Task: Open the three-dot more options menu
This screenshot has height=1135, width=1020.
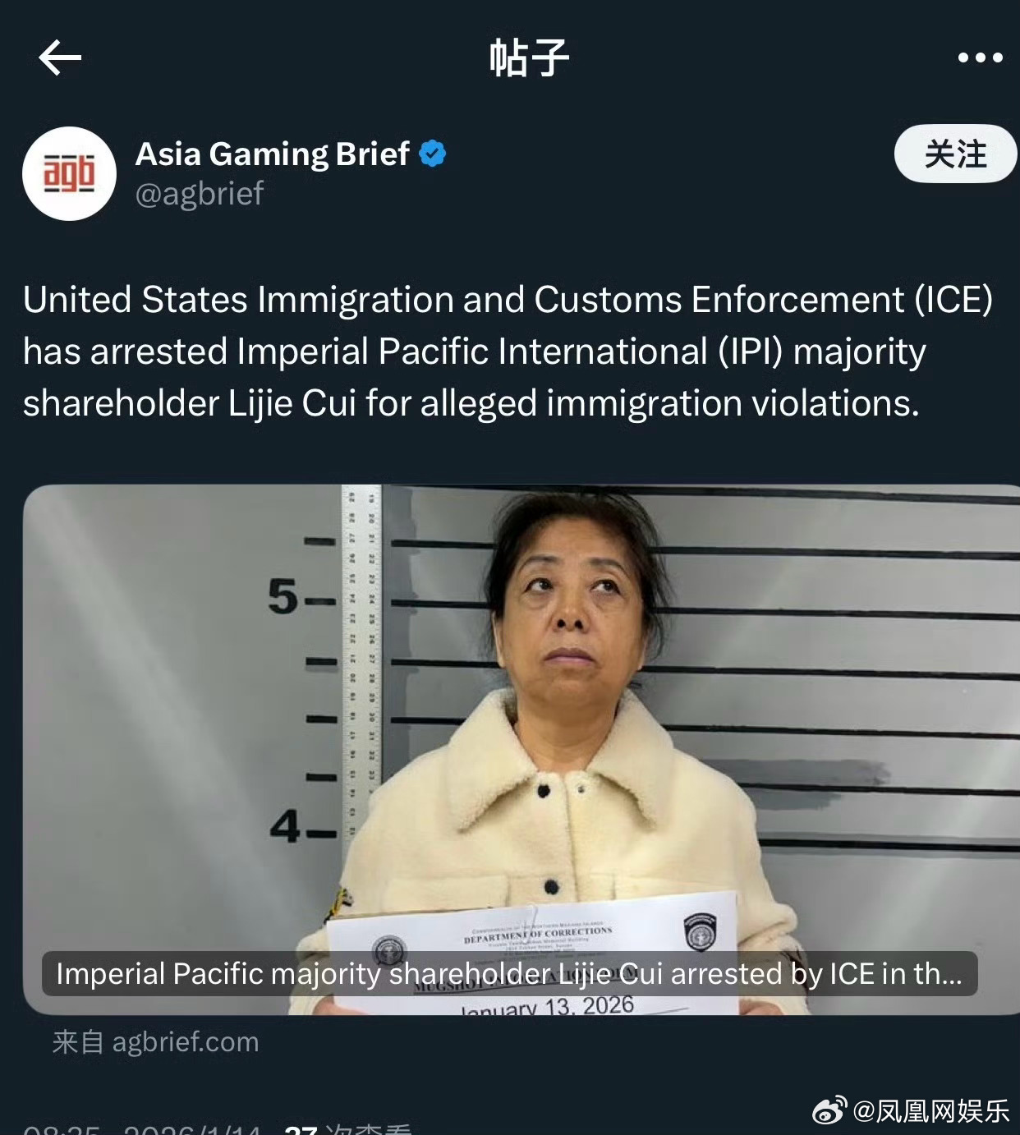Action: coord(980,57)
